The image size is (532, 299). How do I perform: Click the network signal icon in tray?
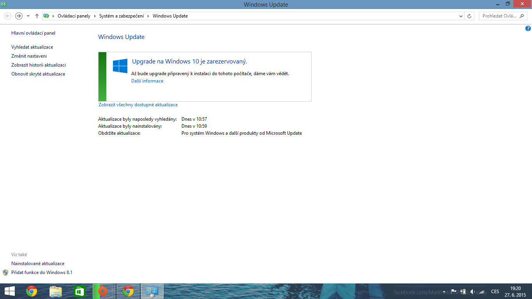[x=482, y=292]
